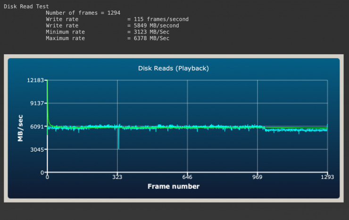Select the 9137 y-axis tick label
The width and height of the screenshot is (349, 220).
[37, 103]
